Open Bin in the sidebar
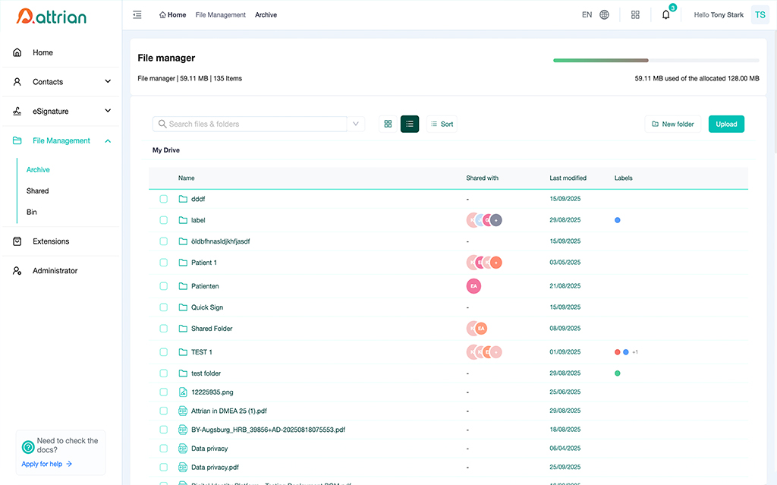777x485 pixels. 32,213
